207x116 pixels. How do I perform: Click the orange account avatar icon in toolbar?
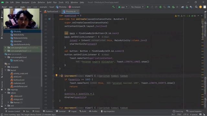point(201,7)
